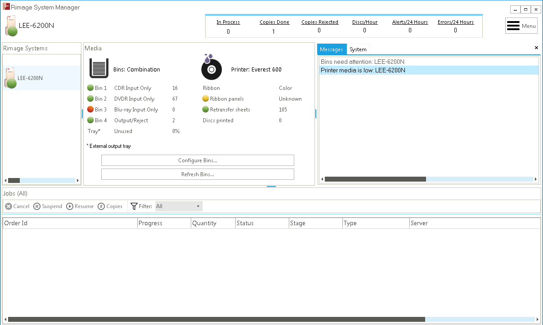
Task: Click the green status dot for Bin 2
Action: [90, 99]
